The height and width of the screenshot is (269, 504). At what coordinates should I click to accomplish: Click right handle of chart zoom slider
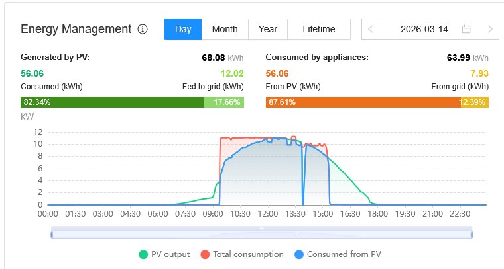click(x=472, y=233)
